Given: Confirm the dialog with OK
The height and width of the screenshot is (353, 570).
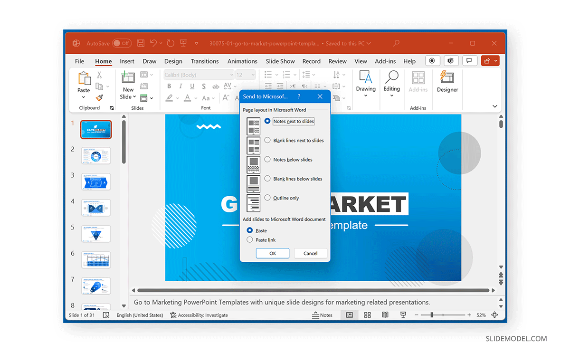Looking at the screenshot, I should click(x=273, y=253).
